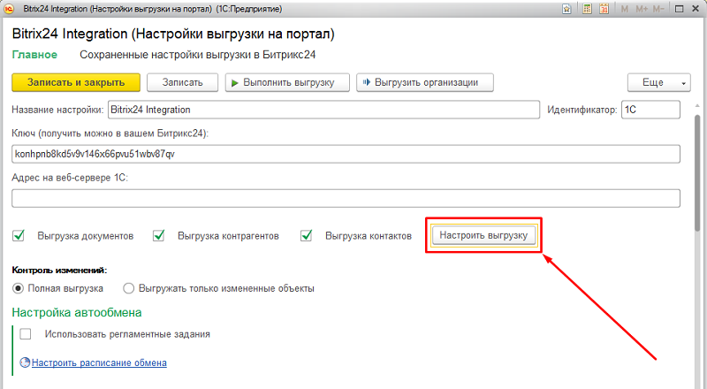
Task: Click Записать и закрыть button
Action: click(76, 82)
